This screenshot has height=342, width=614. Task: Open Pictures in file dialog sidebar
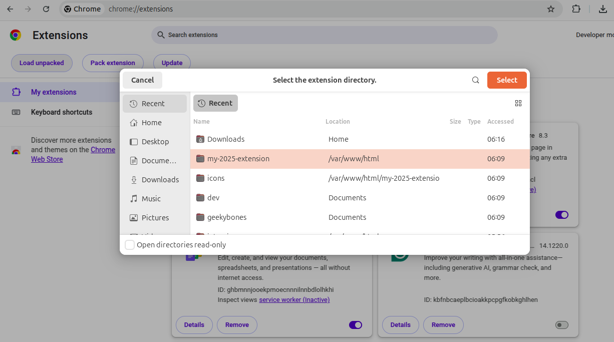click(155, 218)
